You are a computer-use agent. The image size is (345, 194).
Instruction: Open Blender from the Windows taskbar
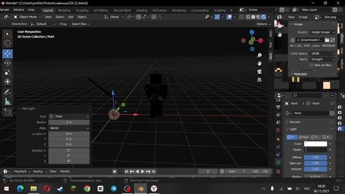pyautogui.click(x=141, y=189)
